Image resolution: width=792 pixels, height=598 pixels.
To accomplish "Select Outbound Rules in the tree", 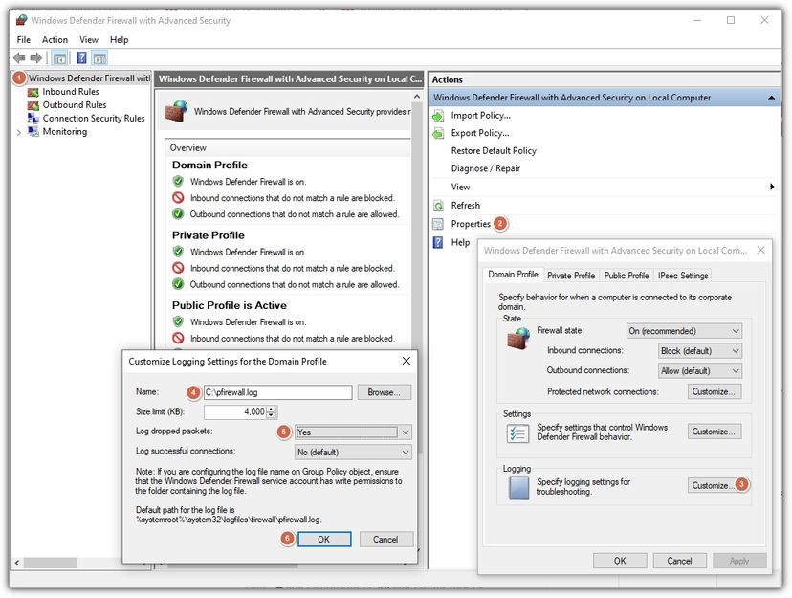I will coord(75,104).
